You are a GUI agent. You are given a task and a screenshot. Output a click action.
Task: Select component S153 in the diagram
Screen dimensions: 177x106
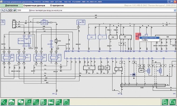(56, 41)
